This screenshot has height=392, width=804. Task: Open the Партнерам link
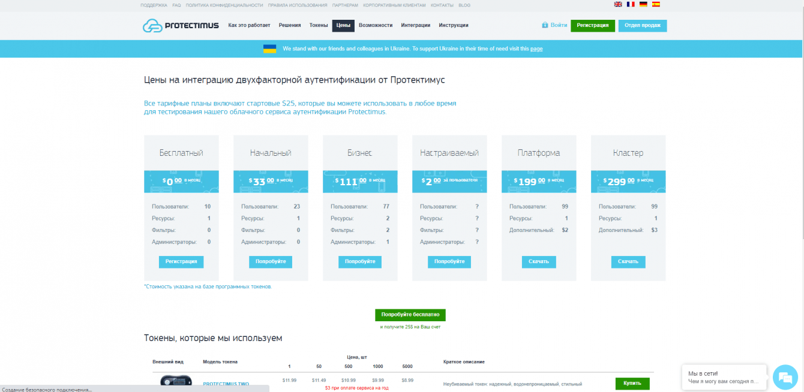tap(345, 5)
